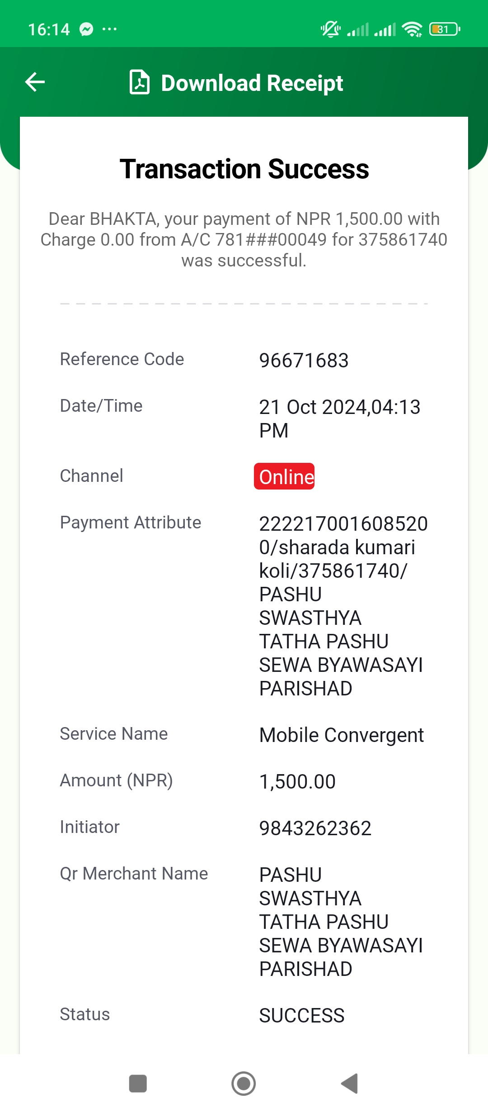Tap the SUCCESS status value
This screenshot has width=488, height=1113.
point(302,1016)
